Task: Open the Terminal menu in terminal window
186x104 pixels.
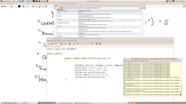Action: 142,61
